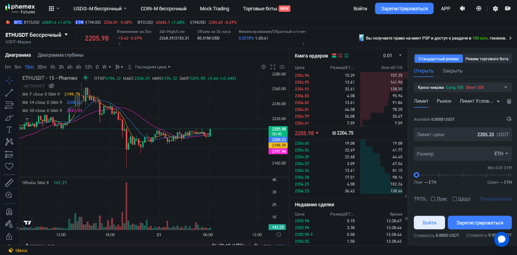
Task: Open the forecast and measurement tools
Action: (x=9, y=154)
